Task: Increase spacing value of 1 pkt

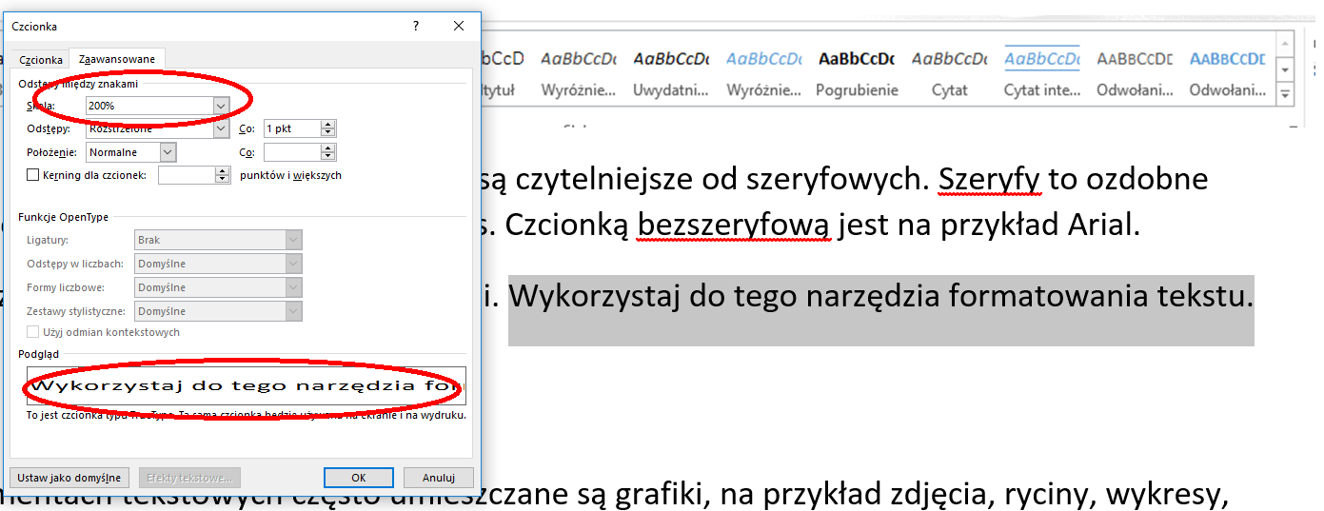Action: coord(328,125)
